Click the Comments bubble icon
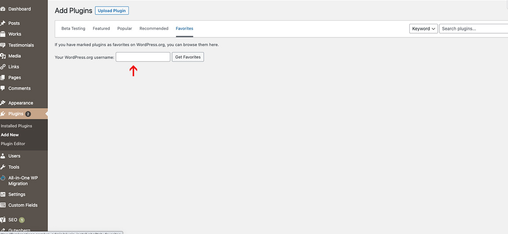This screenshot has height=234, width=508. (x=3, y=89)
